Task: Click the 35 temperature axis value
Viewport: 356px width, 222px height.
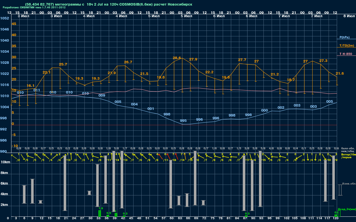Action: (x=14, y=46)
